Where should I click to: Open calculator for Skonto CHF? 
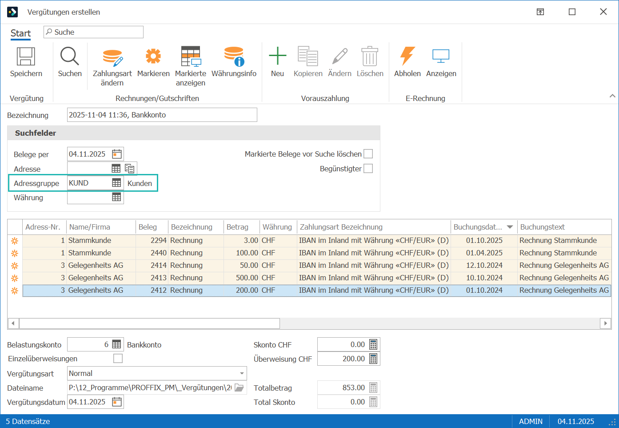(373, 344)
